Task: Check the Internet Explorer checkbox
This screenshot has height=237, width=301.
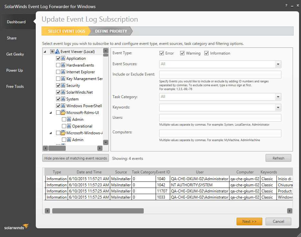Action: coord(58,72)
